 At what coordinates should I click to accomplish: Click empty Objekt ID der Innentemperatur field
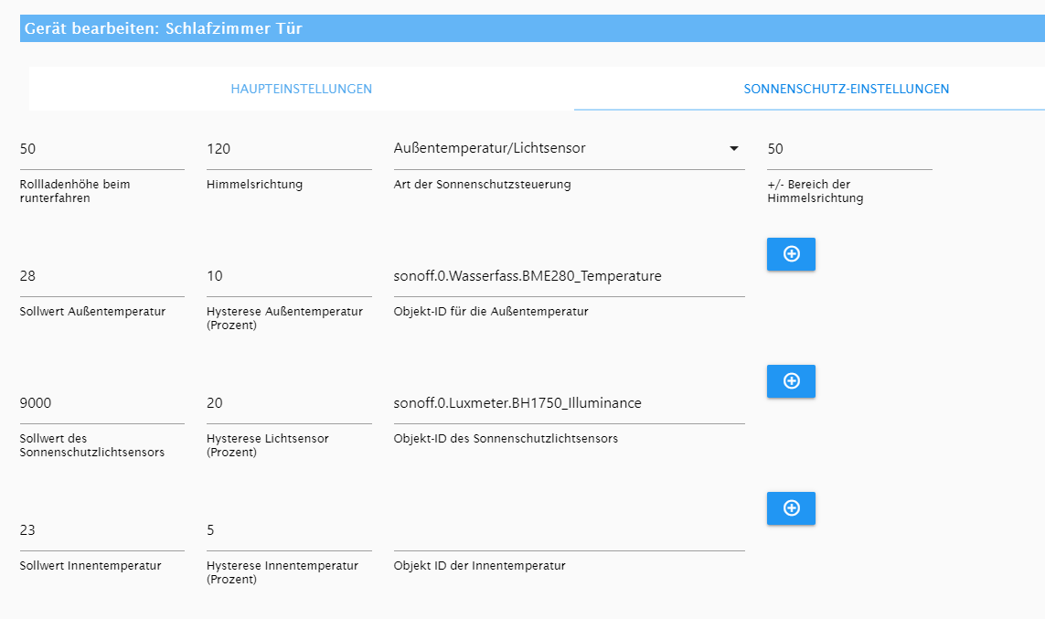(x=570, y=530)
